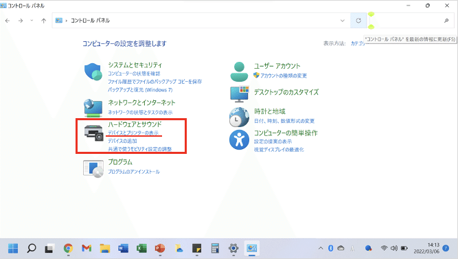Open System and Security shield icon

pyautogui.click(x=93, y=71)
